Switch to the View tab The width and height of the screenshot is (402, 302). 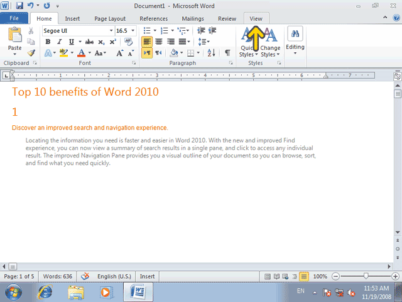coord(256,19)
